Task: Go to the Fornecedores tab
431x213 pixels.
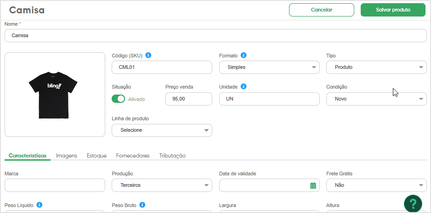Action: point(133,156)
